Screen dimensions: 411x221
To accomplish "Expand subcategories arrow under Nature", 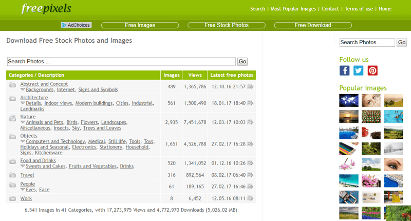I will [23, 122].
